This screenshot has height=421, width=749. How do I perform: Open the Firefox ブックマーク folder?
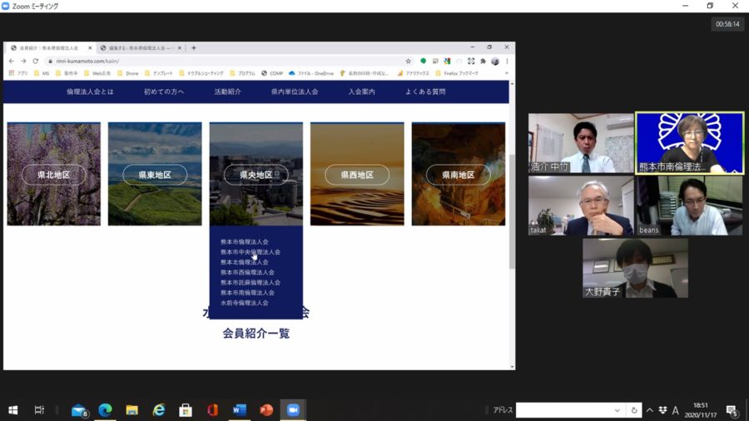pos(457,73)
